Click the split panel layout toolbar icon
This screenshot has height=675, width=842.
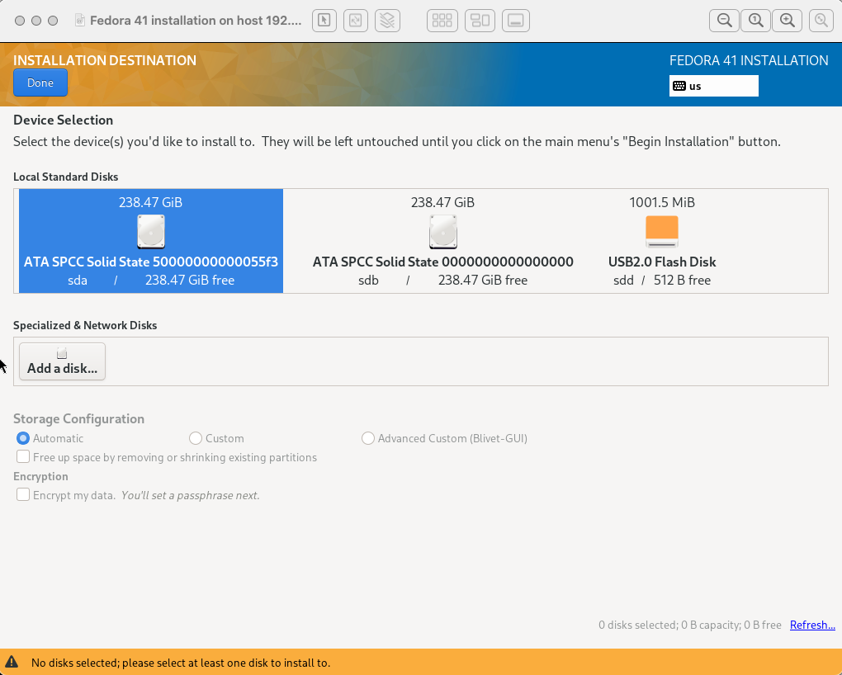pos(480,21)
